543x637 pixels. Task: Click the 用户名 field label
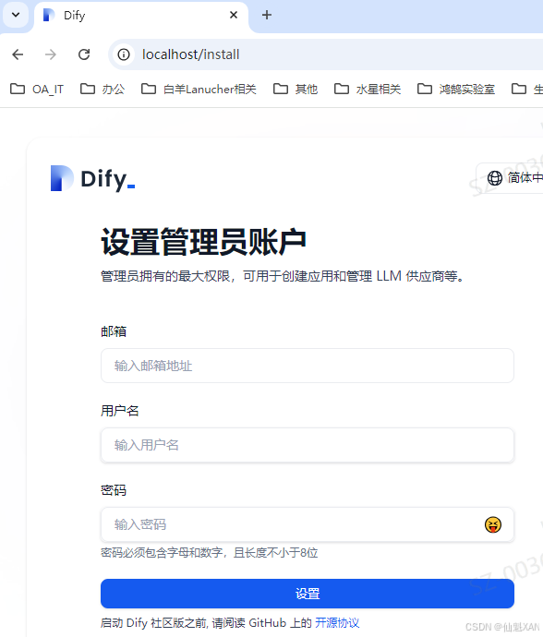(x=120, y=411)
